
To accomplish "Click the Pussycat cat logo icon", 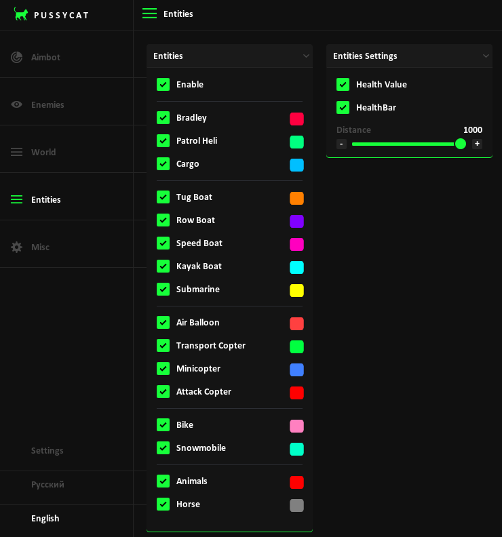I will [x=21, y=14].
